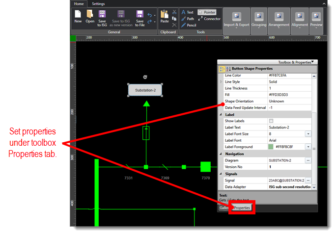Activate the Pointer tool

(207, 12)
